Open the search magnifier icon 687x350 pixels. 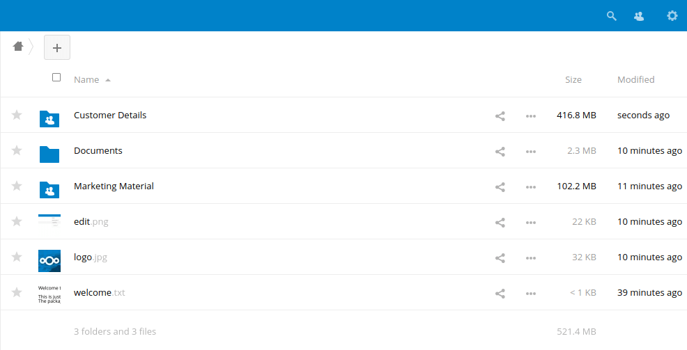click(x=612, y=16)
